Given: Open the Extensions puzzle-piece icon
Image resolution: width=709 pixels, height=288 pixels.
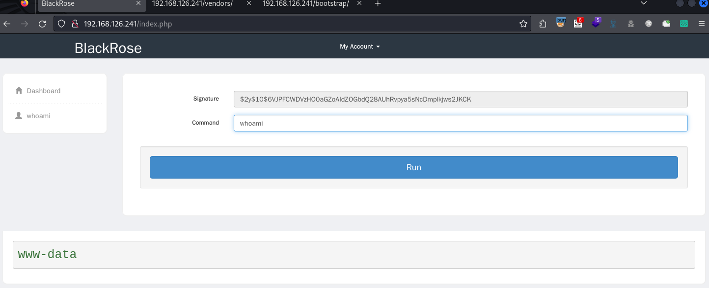Looking at the screenshot, I should [x=543, y=24].
